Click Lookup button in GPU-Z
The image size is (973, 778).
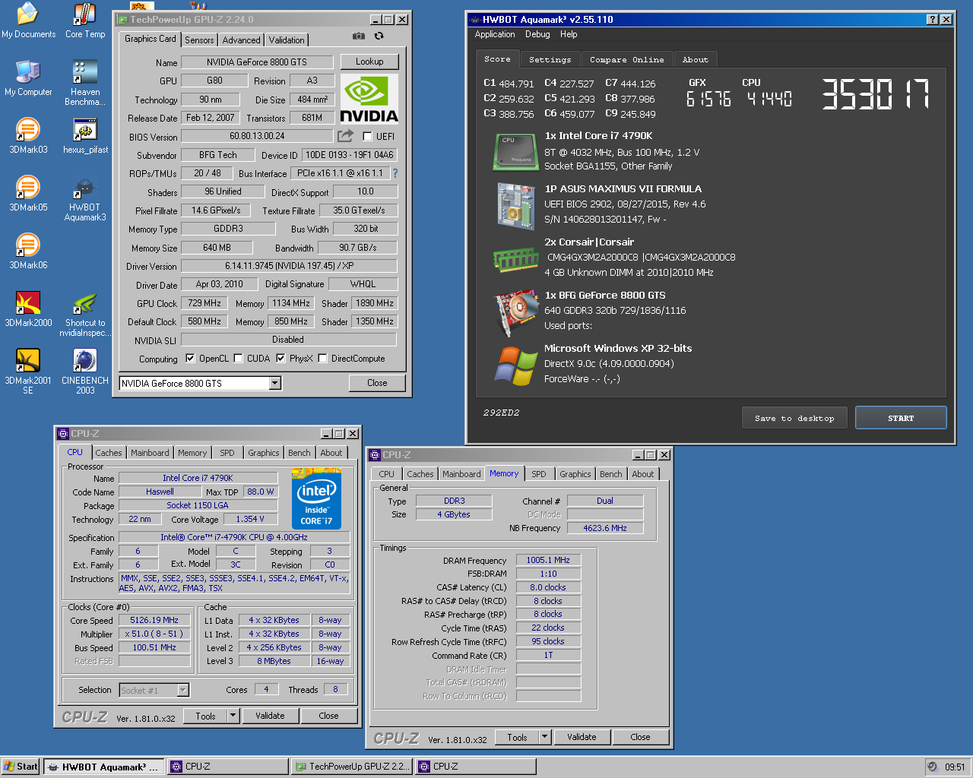point(369,62)
